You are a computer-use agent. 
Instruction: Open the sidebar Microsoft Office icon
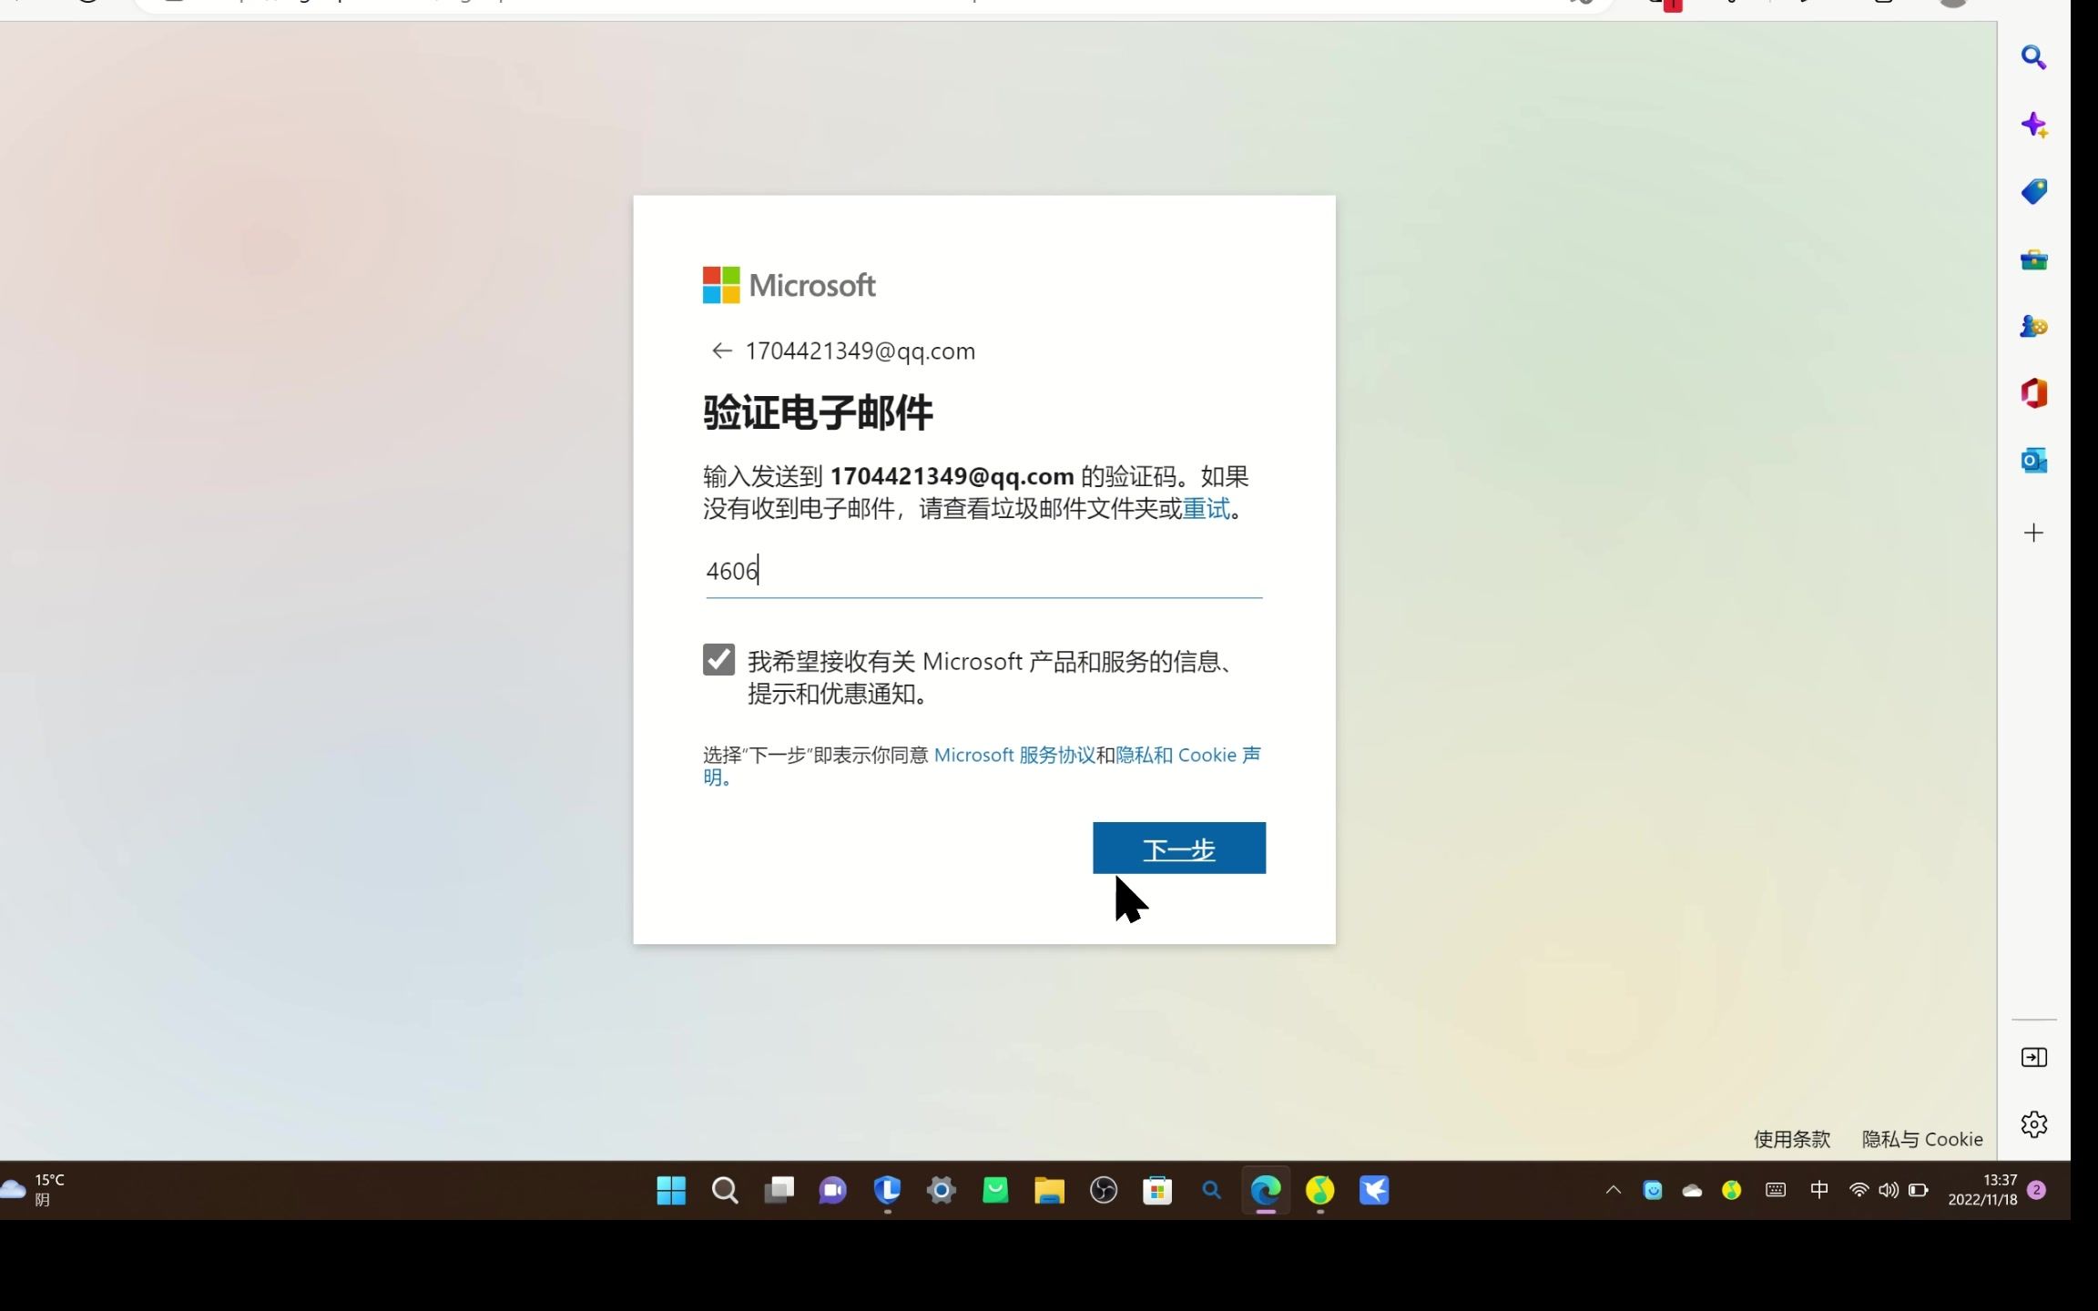pos(2033,393)
